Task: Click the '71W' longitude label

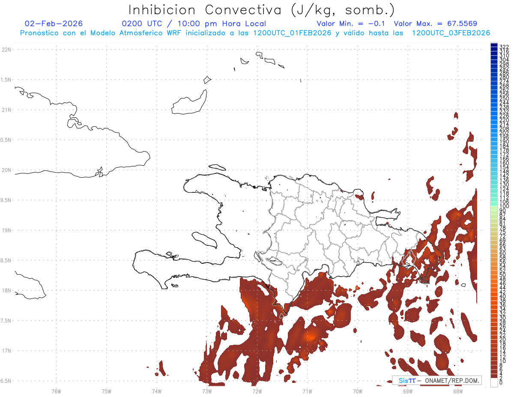Action: pos(307,391)
